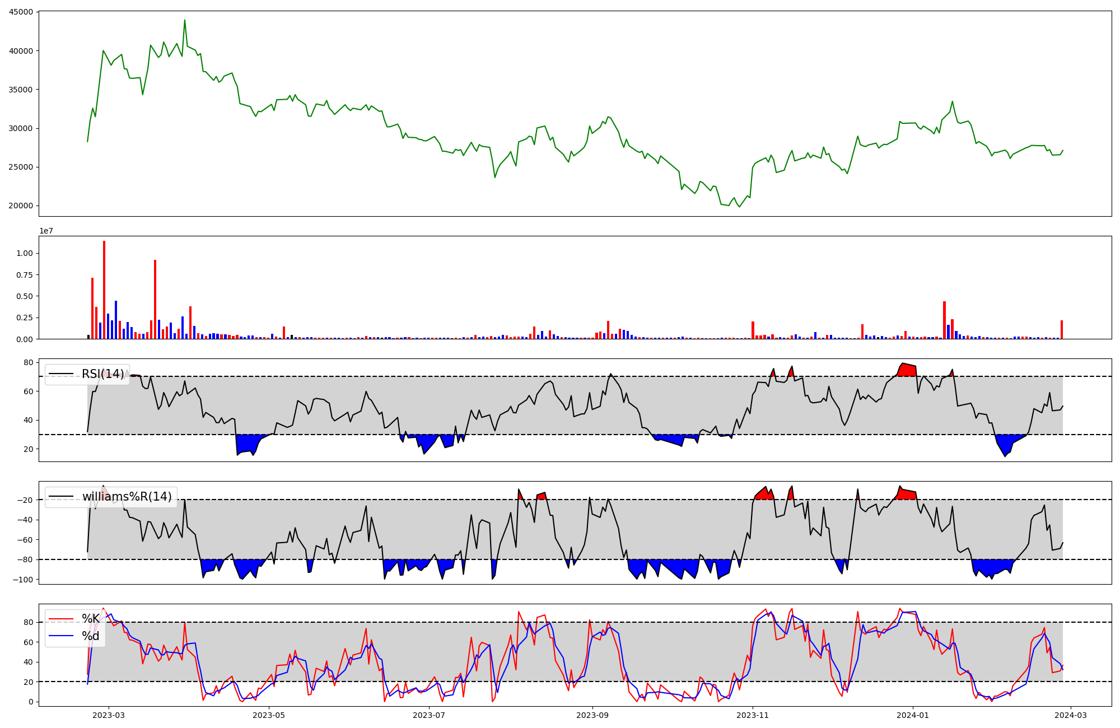Select the 2023-07 x-axis date label
Viewport: 1120px width, 728px height.
pos(430,715)
